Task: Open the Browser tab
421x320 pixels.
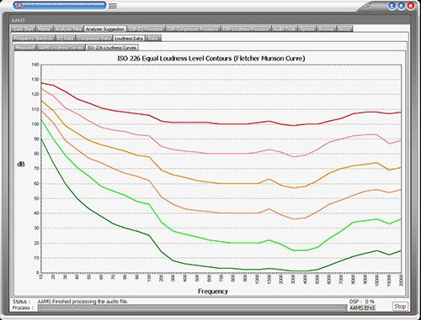Action: pyautogui.click(x=327, y=29)
